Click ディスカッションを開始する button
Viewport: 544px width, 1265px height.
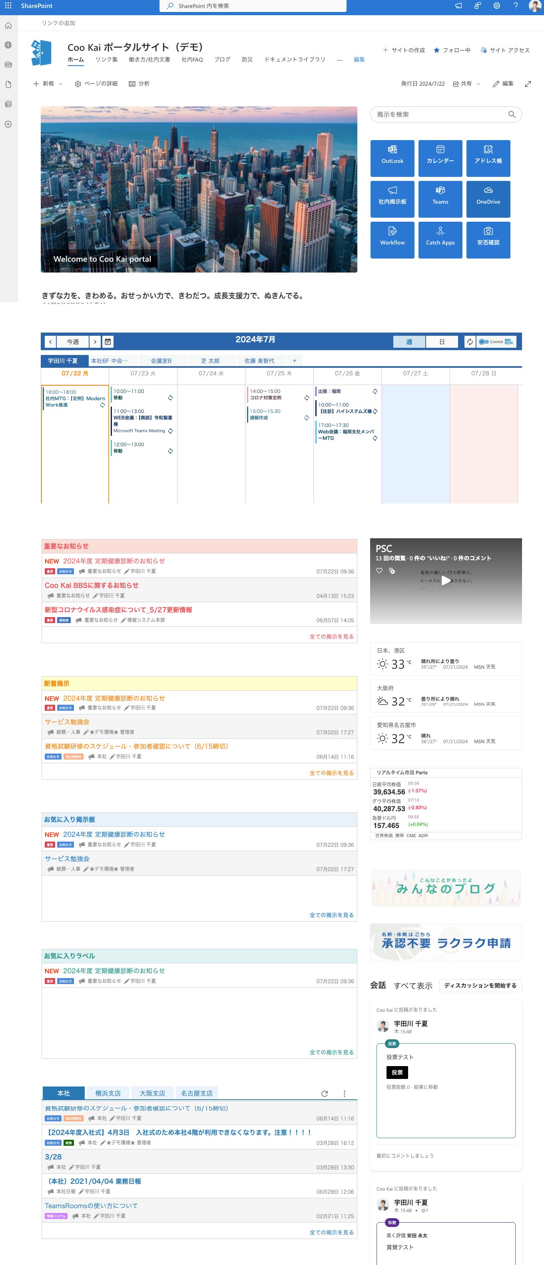480,985
